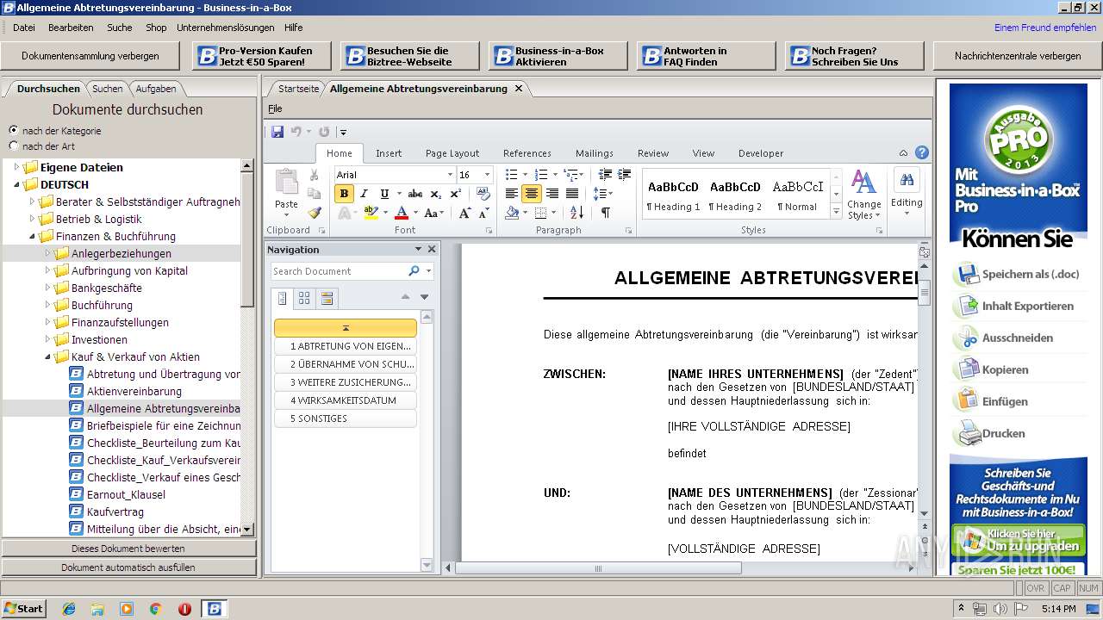Switch to the Startseite tab
Viewport: 1103px width, 620px height.
click(298, 89)
